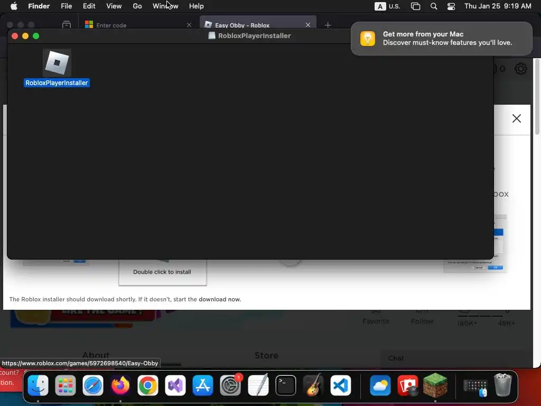Open the Apple menu
Viewport: 541px width, 406px height.
(14, 6)
